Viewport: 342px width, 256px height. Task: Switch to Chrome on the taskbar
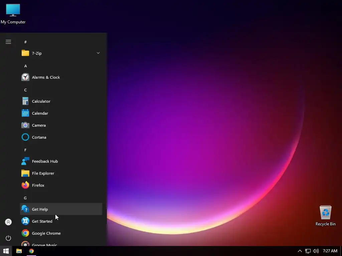(31, 251)
